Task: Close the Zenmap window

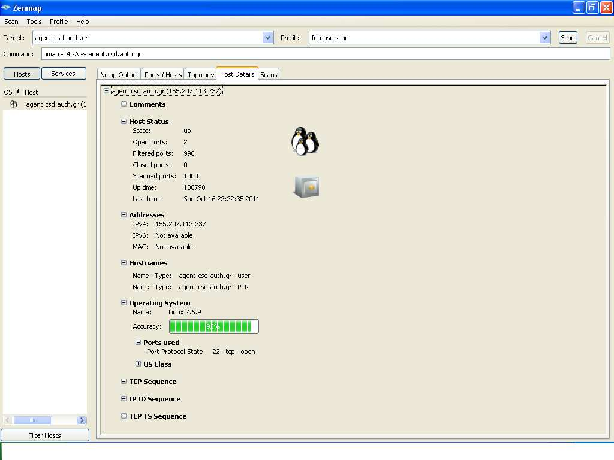Action: click(x=606, y=7)
